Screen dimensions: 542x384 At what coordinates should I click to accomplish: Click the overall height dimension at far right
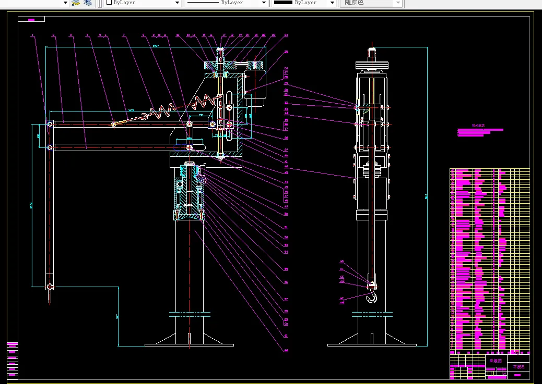(426, 196)
